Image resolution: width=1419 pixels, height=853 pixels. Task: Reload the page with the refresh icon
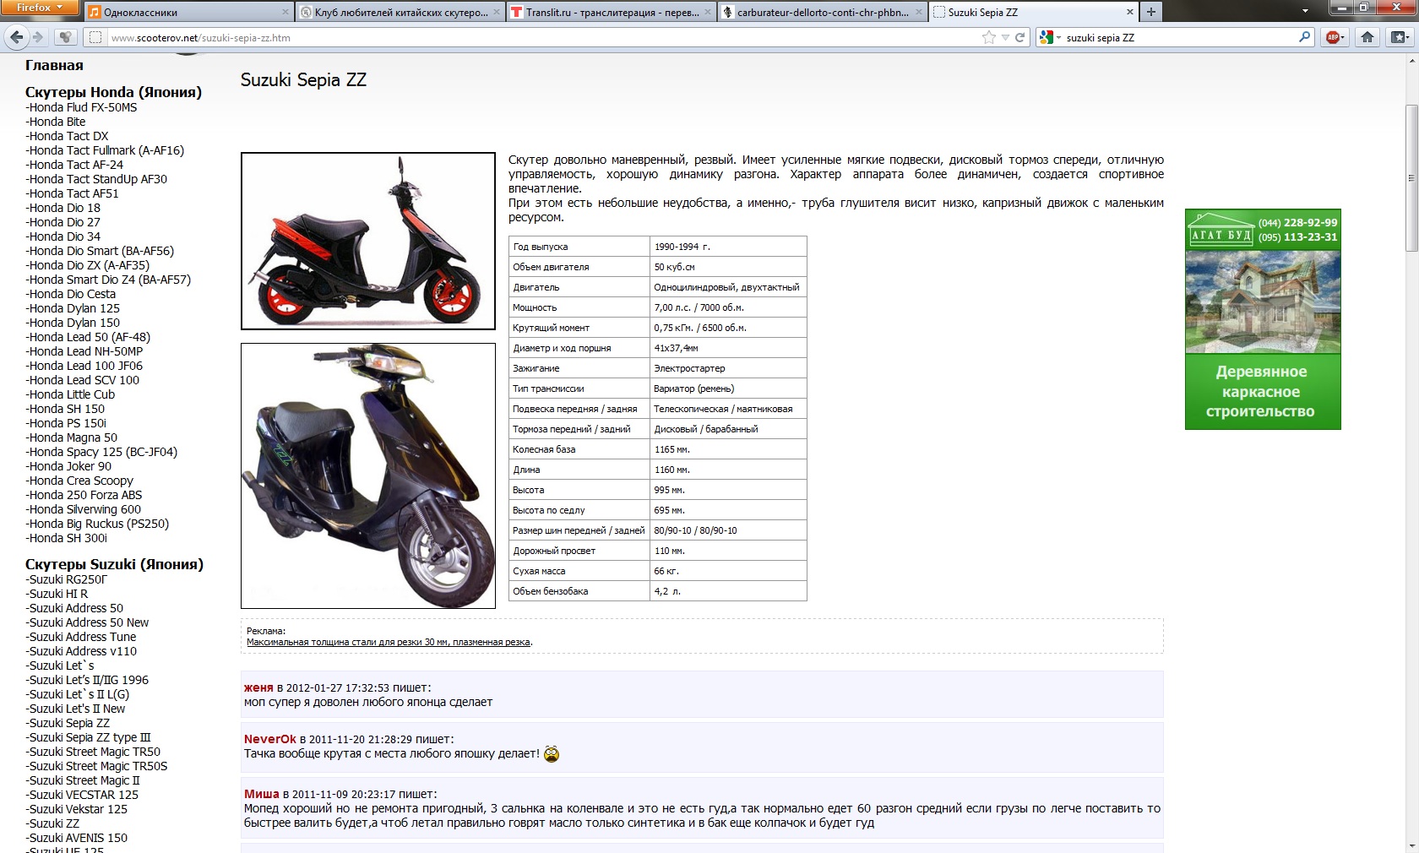click(1019, 37)
